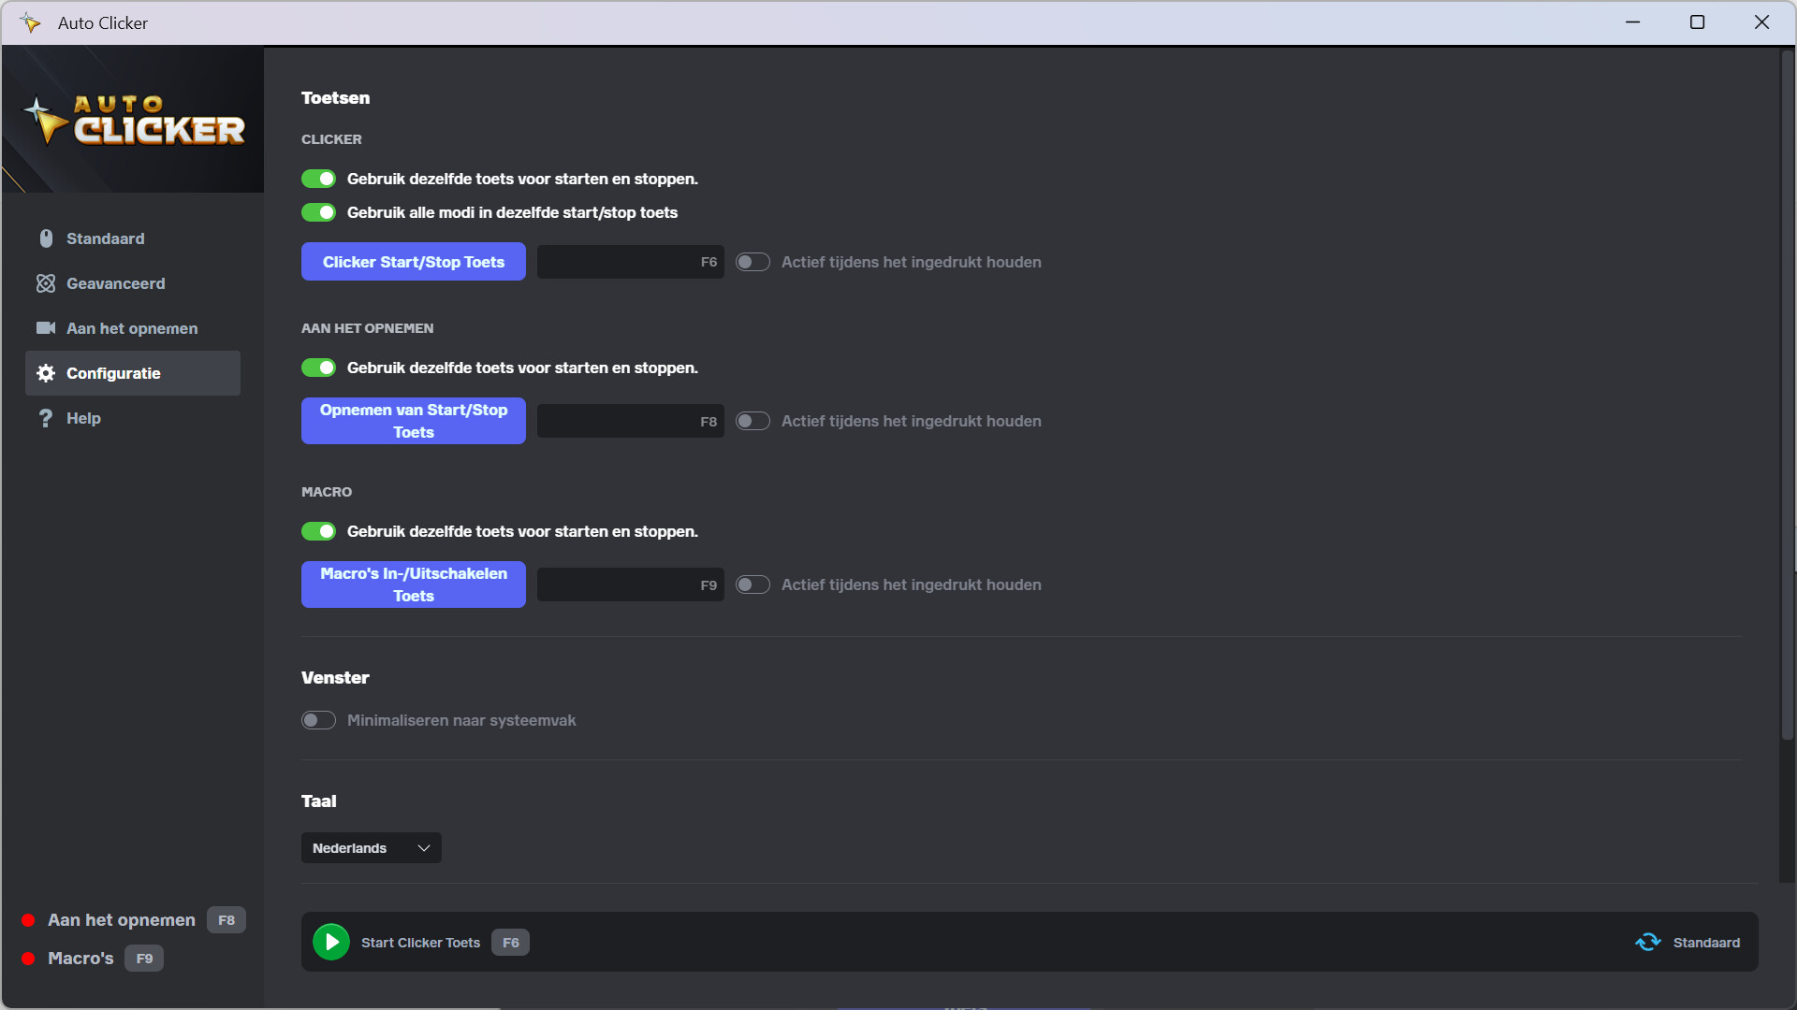This screenshot has height=1010, width=1797.
Task: Click 'Macro's In-/Uitschakelen Toets' button
Action: coord(413,584)
